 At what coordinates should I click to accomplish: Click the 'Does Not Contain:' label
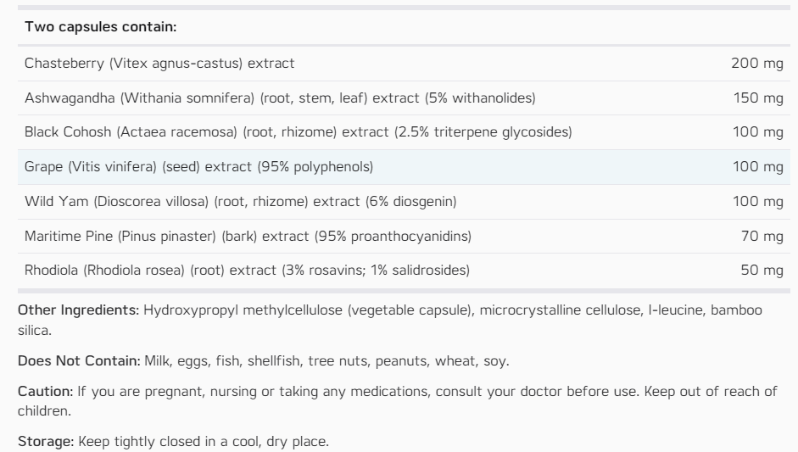click(79, 361)
